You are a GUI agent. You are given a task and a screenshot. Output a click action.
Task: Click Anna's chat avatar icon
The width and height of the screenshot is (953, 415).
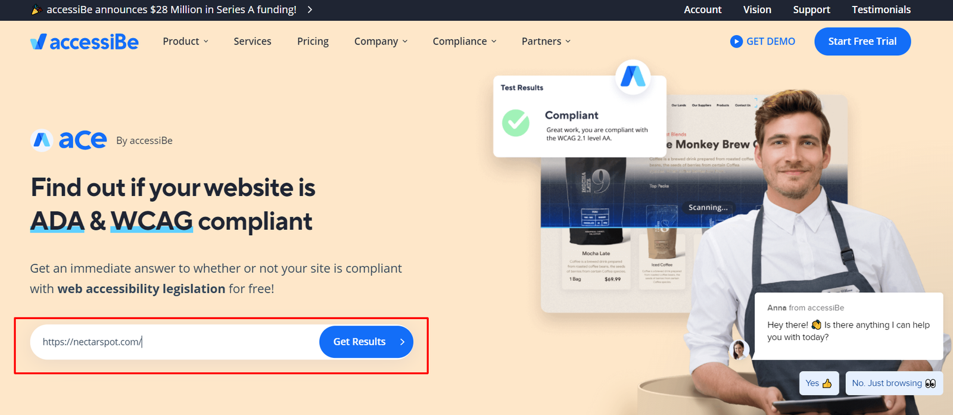point(739,350)
